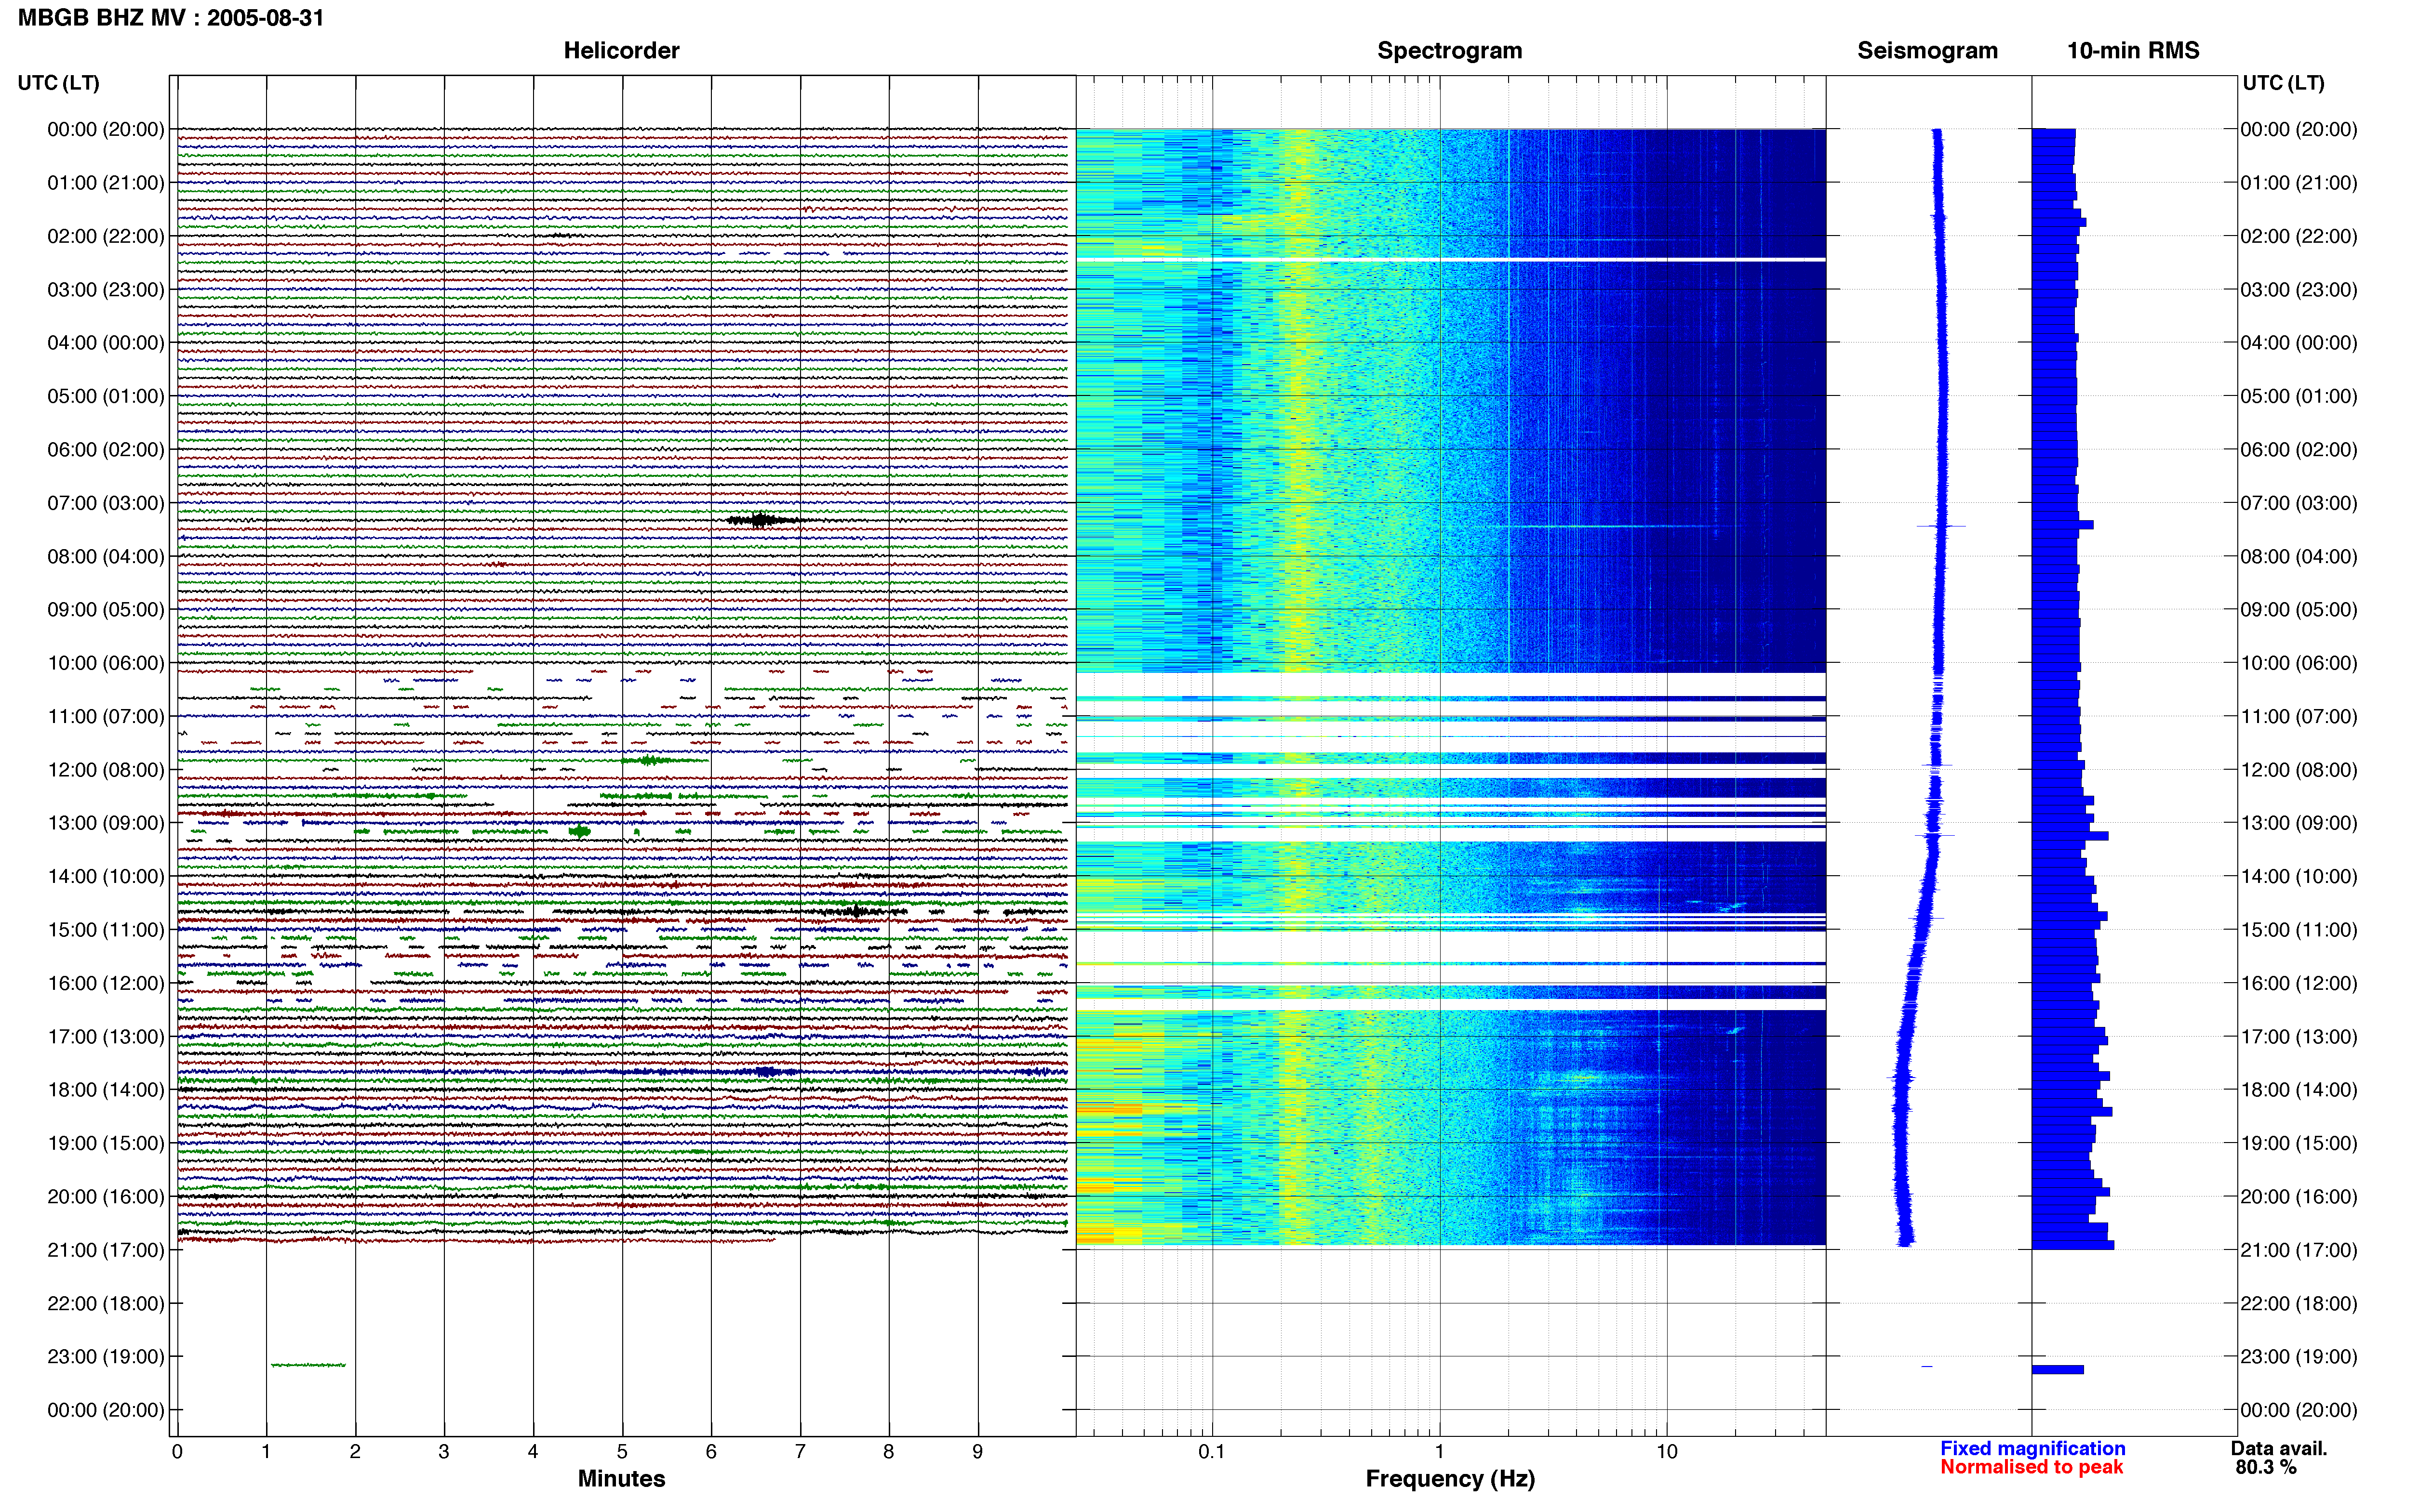Click the 'Frequency (Hz)' x-axis label

coord(1450,1478)
